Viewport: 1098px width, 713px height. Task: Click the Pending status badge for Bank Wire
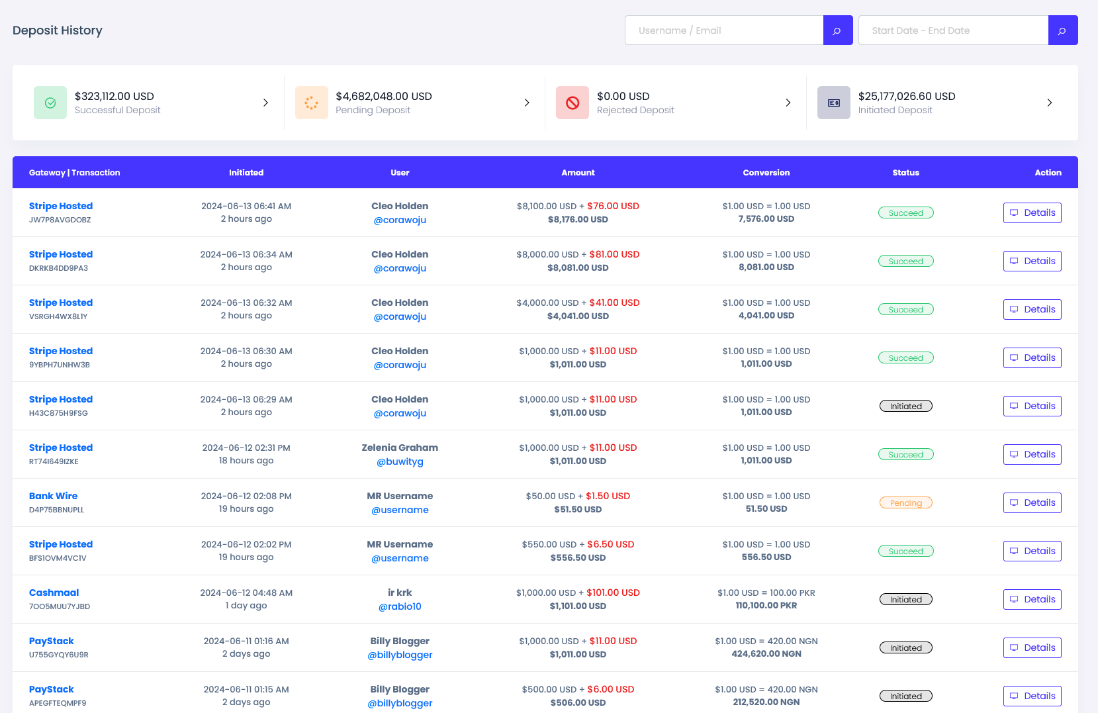(x=905, y=502)
